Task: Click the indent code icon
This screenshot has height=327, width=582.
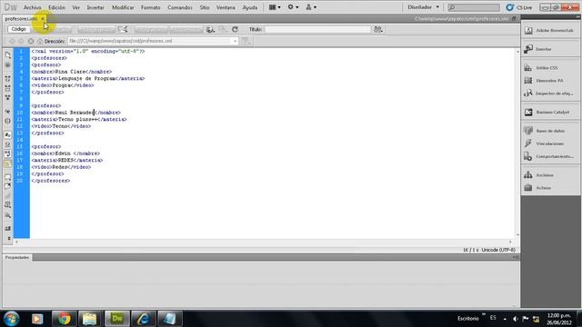Action: pos(8,228)
